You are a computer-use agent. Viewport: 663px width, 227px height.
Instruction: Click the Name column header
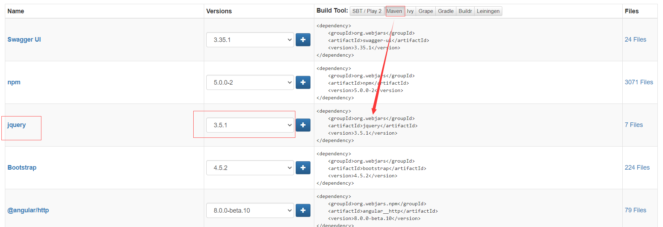click(x=16, y=11)
